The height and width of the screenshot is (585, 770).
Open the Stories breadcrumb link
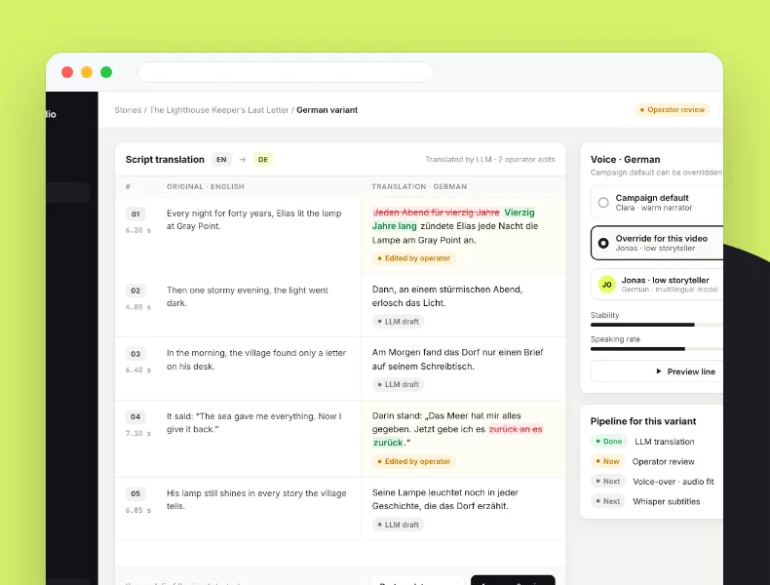coord(128,110)
